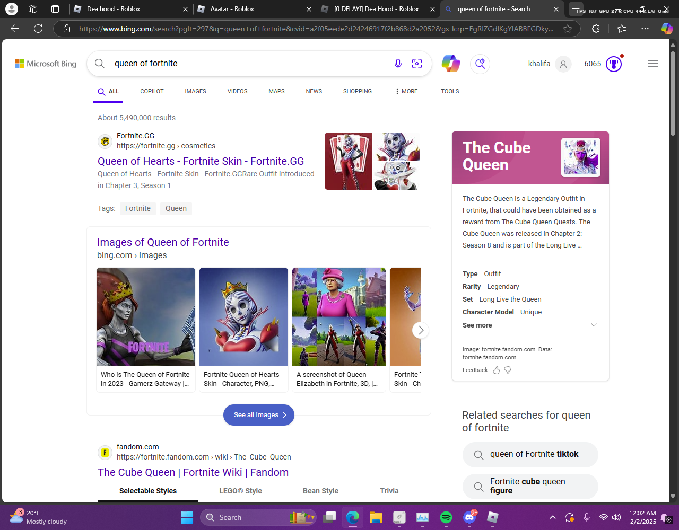Open the colorful Copilot icon beside search box
The width and height of the screenshot is (679, 530).
click(451, 64)
